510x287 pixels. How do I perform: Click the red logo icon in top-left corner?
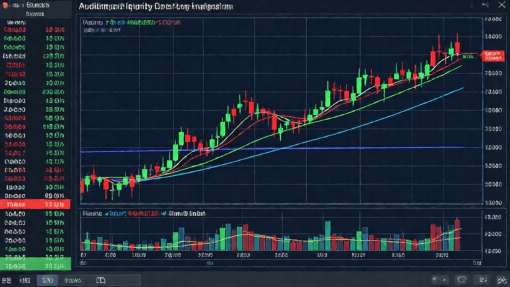[x=5, y=5]
